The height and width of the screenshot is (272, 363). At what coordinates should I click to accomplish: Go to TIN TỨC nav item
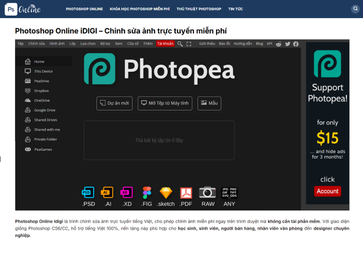coord(235,9)
